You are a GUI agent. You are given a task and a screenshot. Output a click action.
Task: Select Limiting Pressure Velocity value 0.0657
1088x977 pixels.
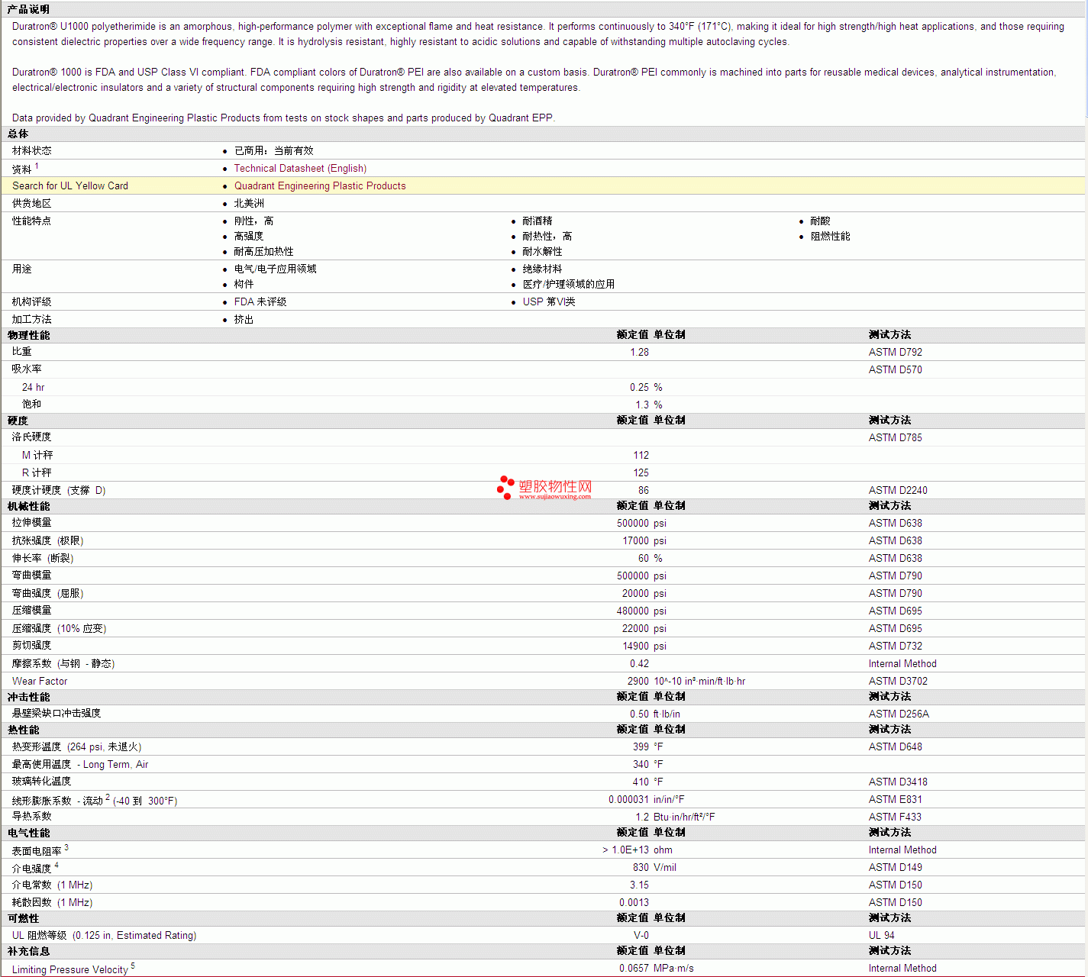click(x=634, y=969)
